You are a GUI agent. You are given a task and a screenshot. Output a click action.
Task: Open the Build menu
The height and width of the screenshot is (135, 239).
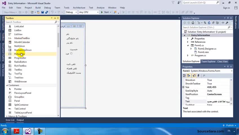tap(38, 8)
